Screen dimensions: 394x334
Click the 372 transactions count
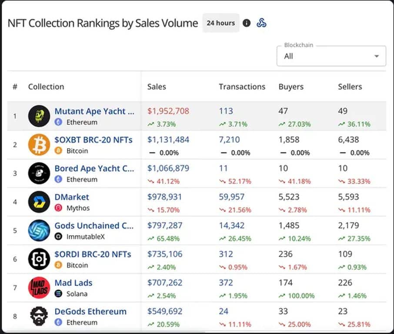click(226, 283)
